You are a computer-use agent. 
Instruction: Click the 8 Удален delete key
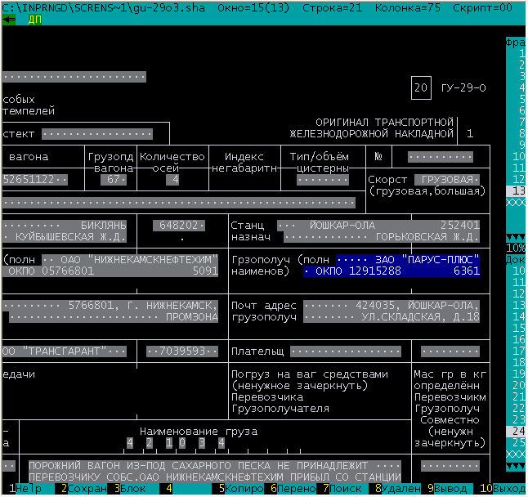tap(400, 489)
